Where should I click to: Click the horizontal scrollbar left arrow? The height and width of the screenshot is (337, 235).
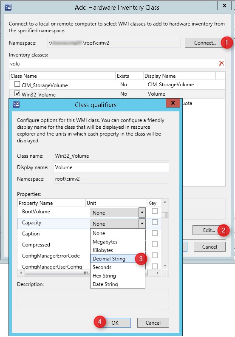[x=21, y=273]
